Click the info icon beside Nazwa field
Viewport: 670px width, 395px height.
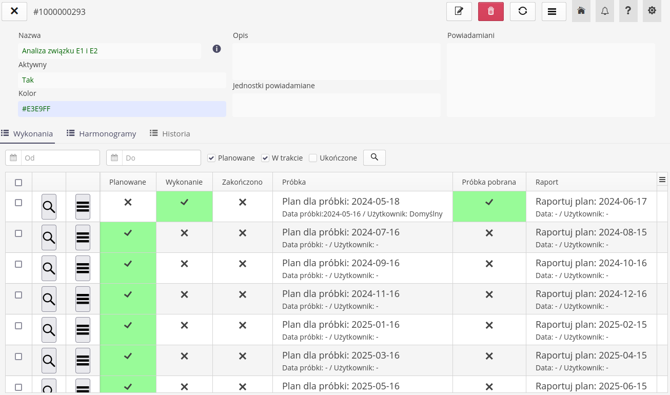pyautogui.click(x=216, y=49)
